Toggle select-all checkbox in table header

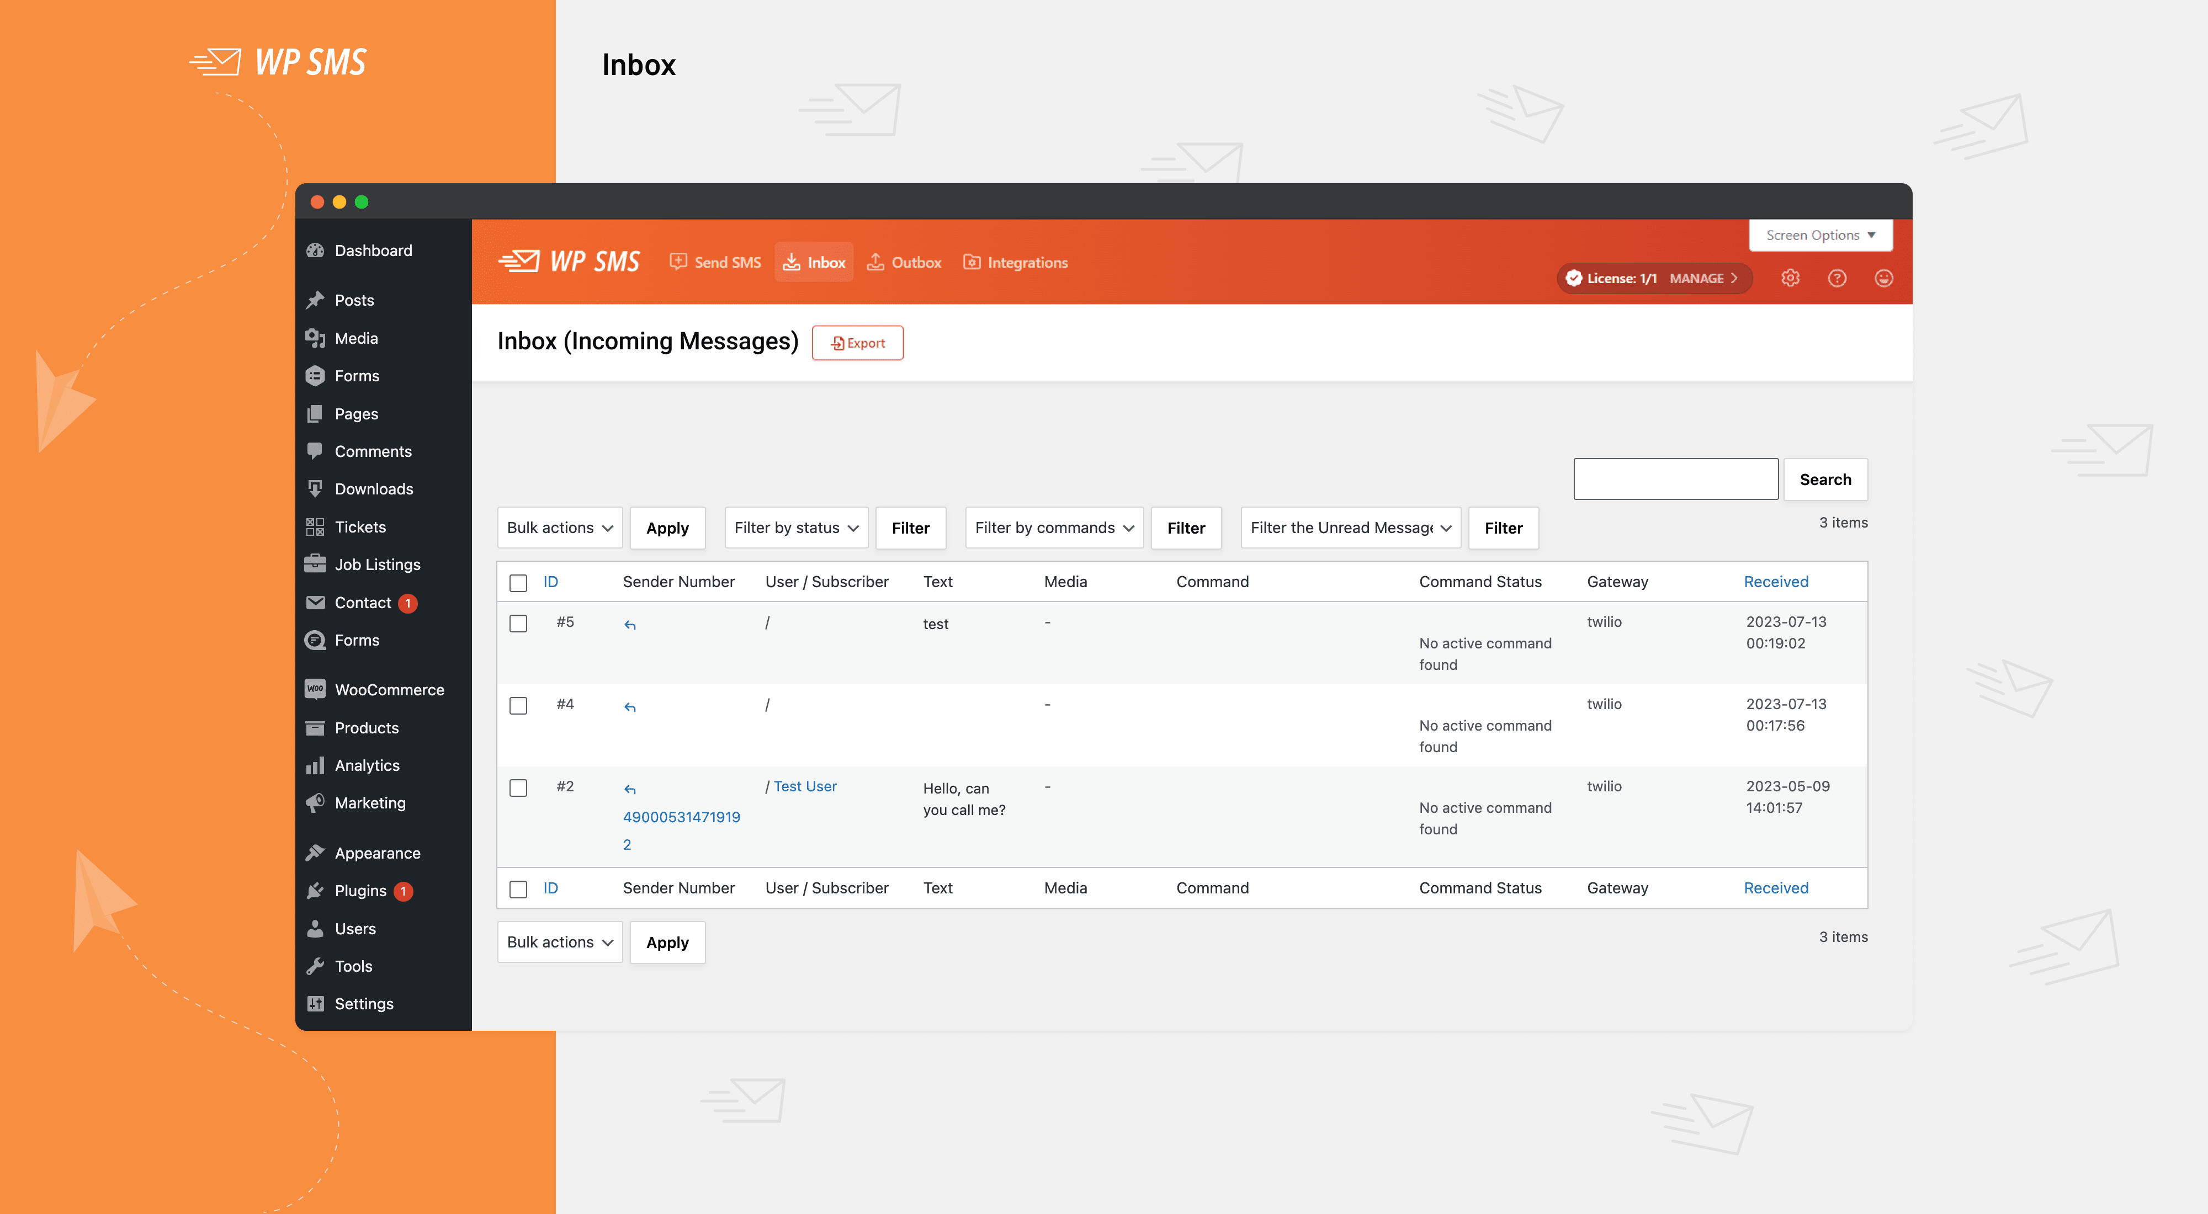(x=518, y=583)
